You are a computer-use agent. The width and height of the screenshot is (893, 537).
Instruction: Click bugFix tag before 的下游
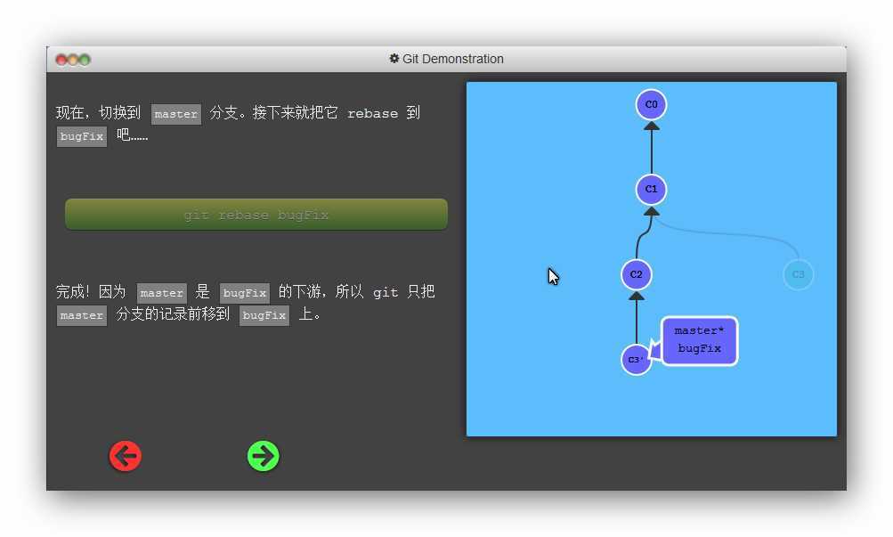(x=245, y=293)
